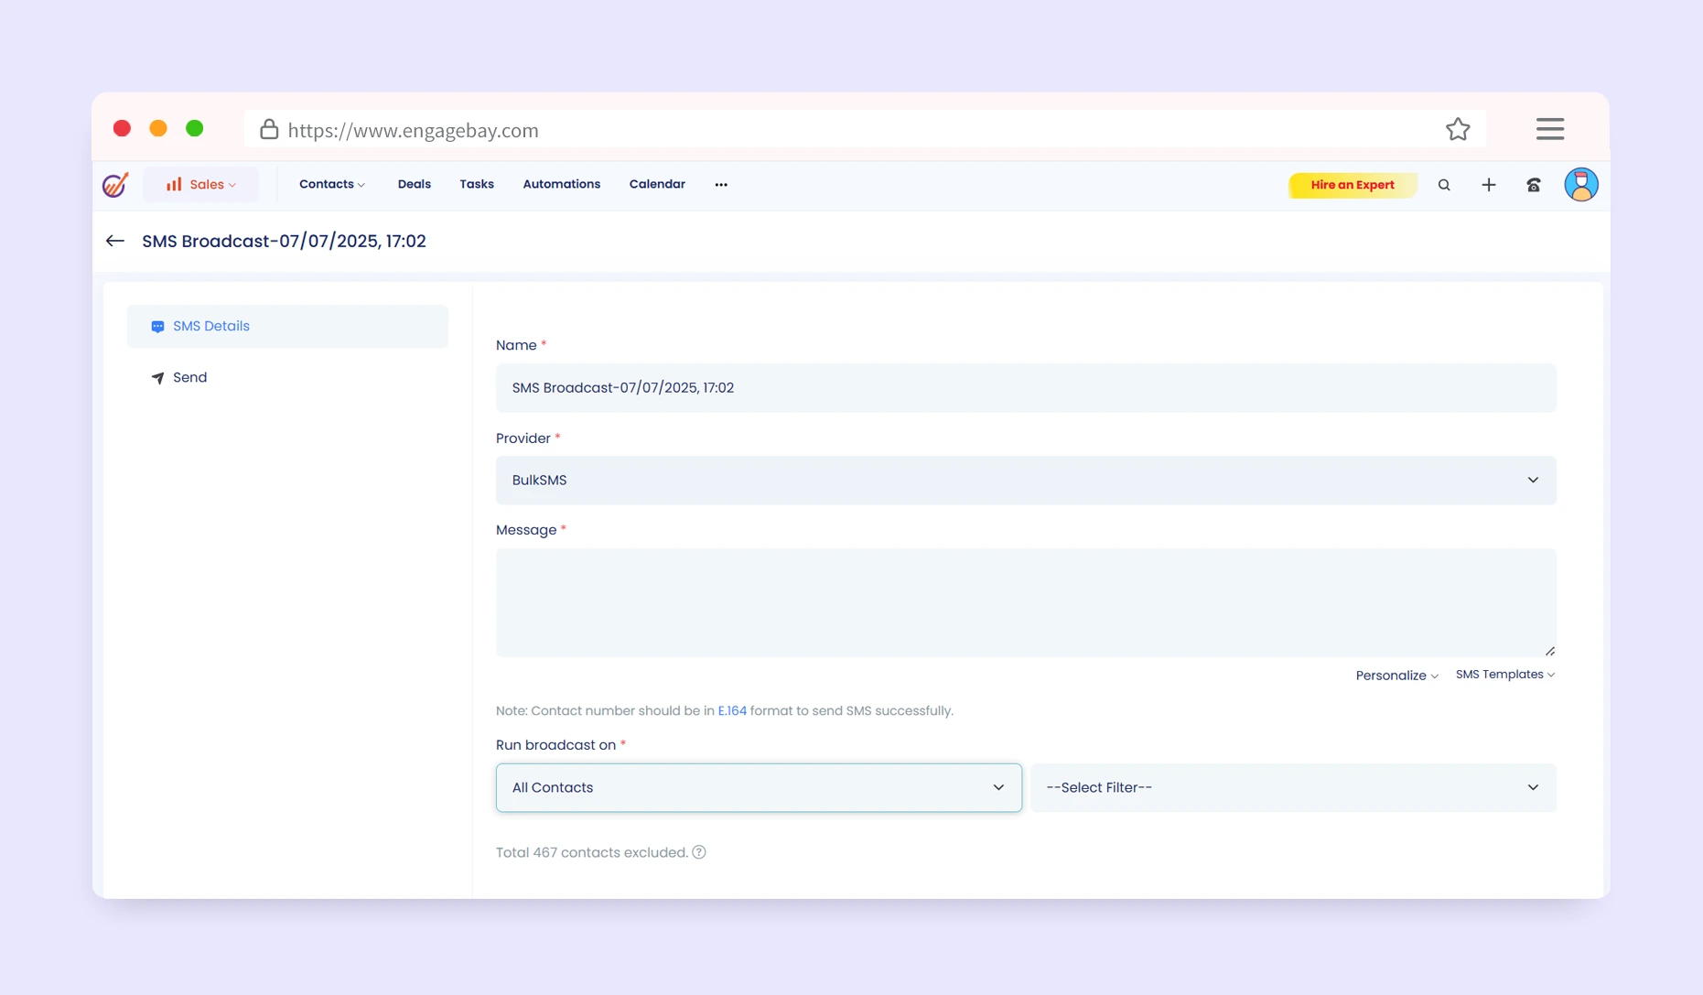Open the more options ellipsis menu
This screenshot has width=1703, height=995.
click(721, 185)
